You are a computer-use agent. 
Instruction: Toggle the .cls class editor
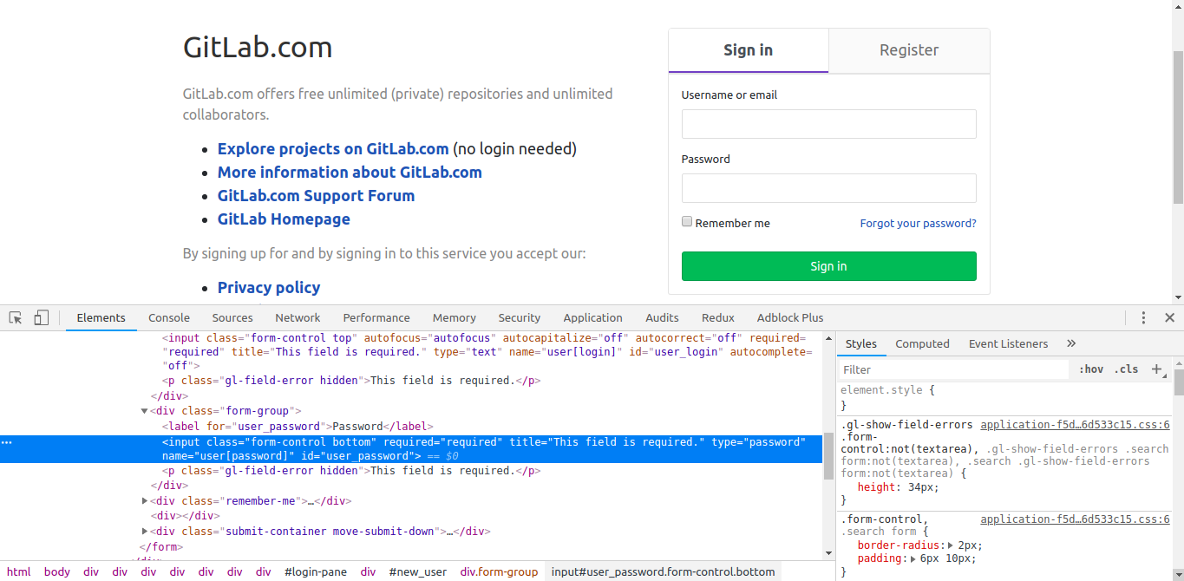coord(1126,369)
